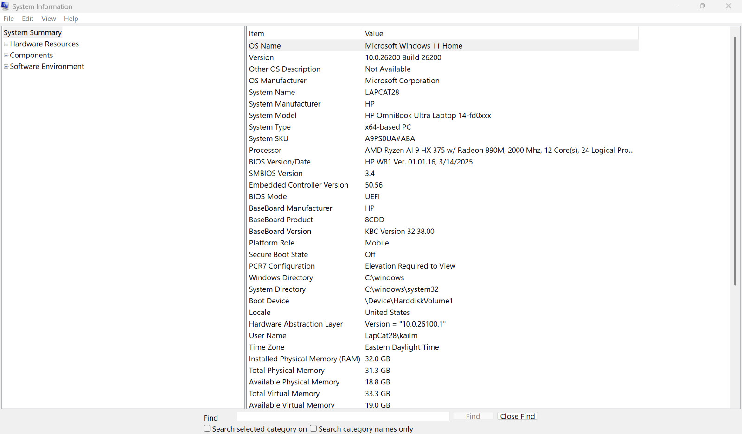
Task: Open the Edit menu
Action: pos(28,19)
